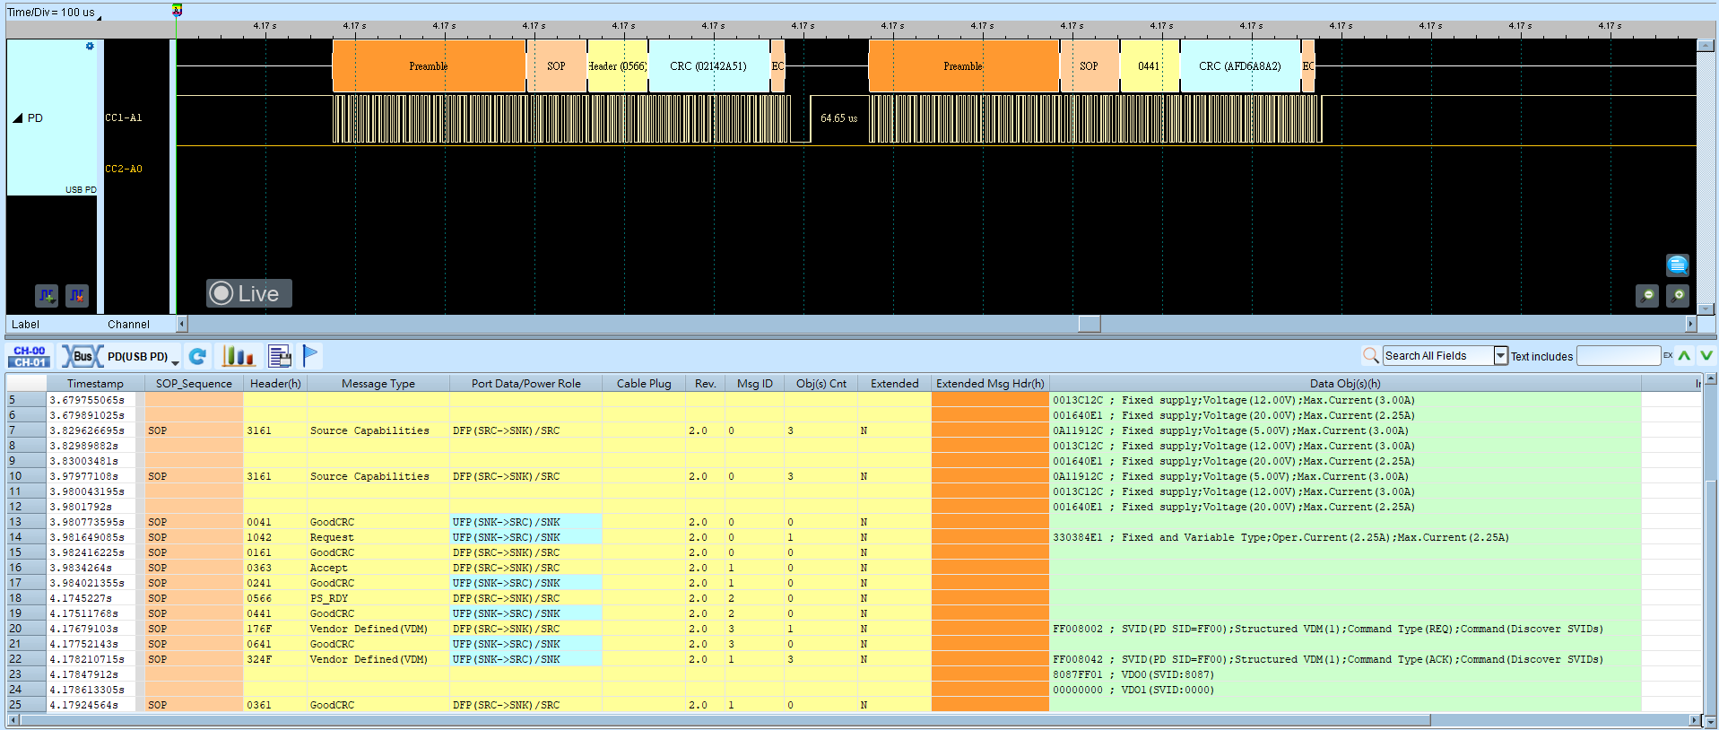Image resolution: width=1719 pixels, height=730 pixels.
Task: Select the CC2-A0 channel label
Action: point(124,169)
